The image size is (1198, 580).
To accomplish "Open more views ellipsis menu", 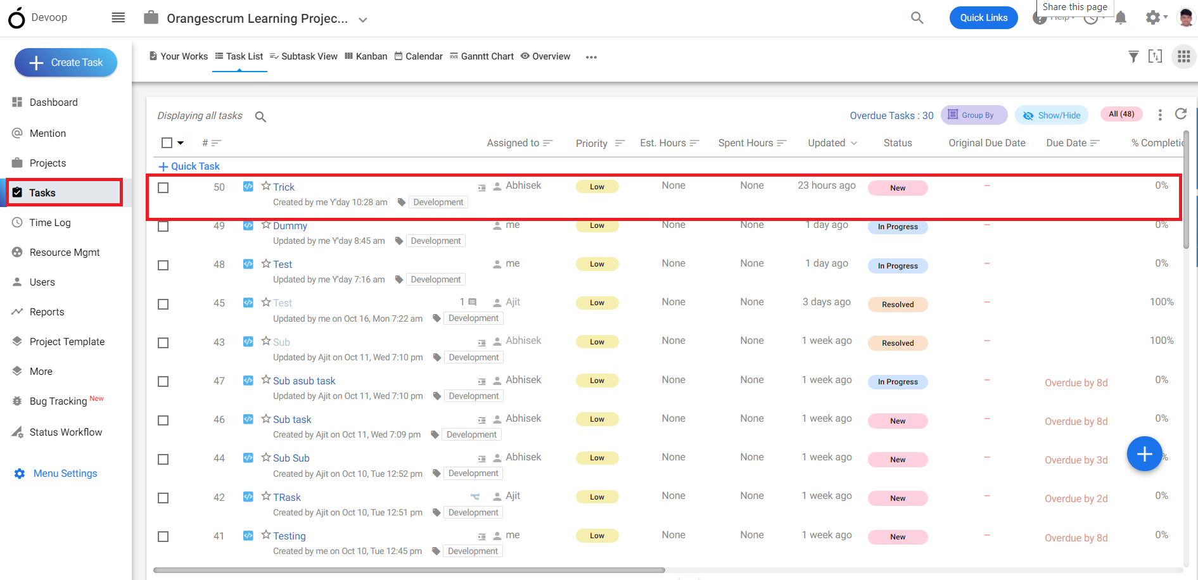I will coord(591,57).
